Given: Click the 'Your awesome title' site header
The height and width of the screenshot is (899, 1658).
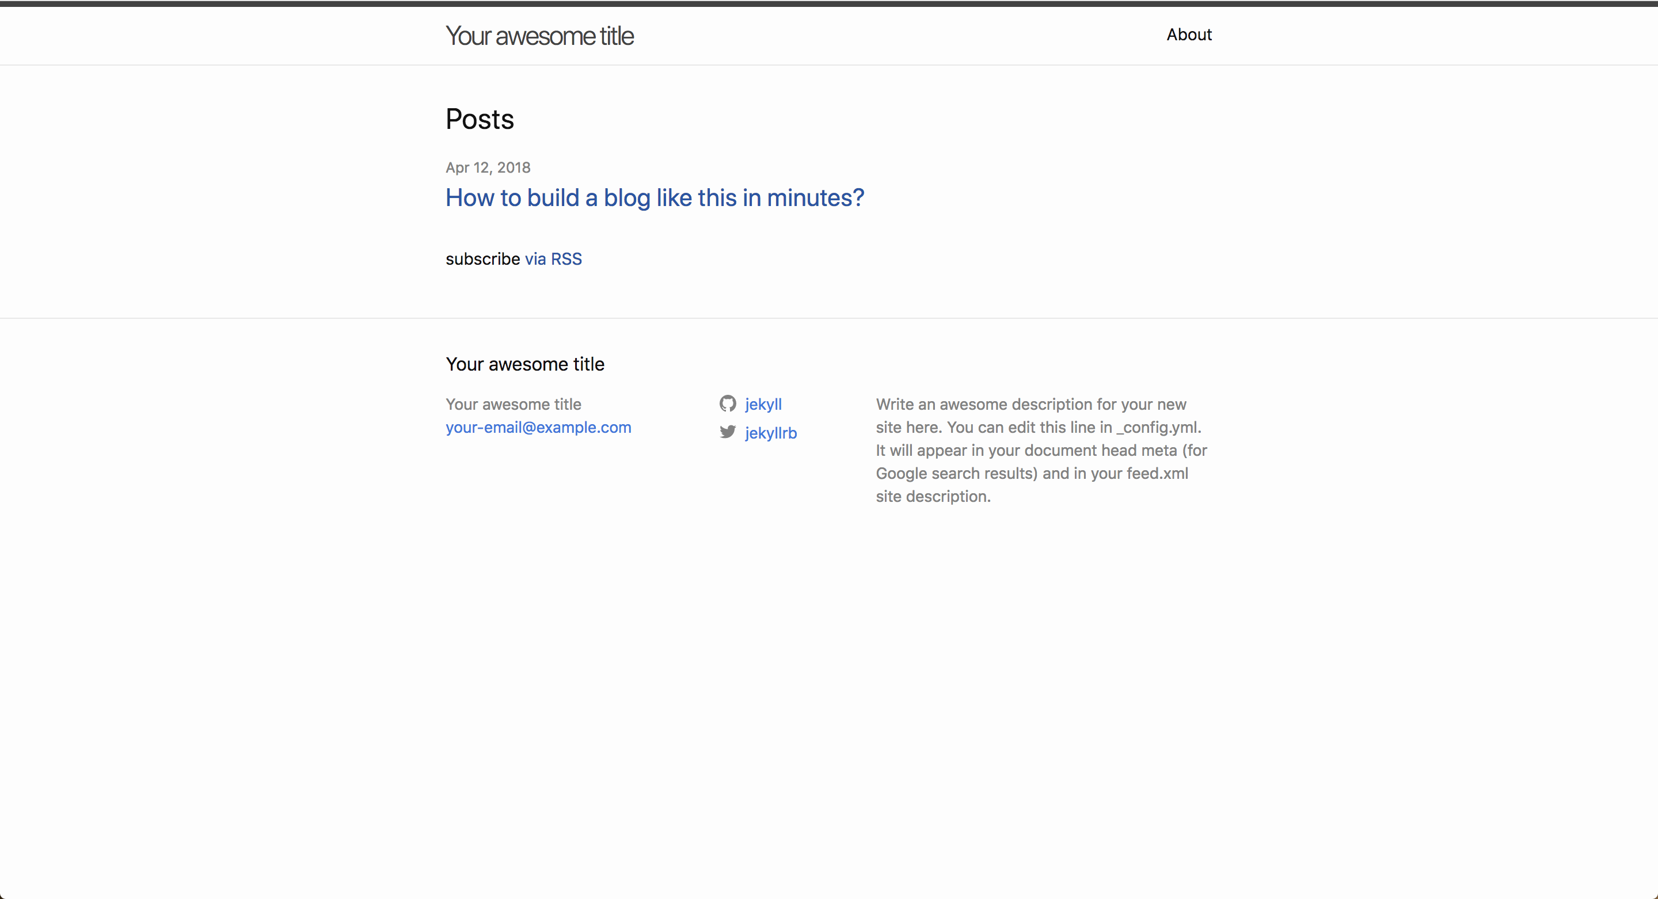Looking at the screenshot, I should click(539, 36).
